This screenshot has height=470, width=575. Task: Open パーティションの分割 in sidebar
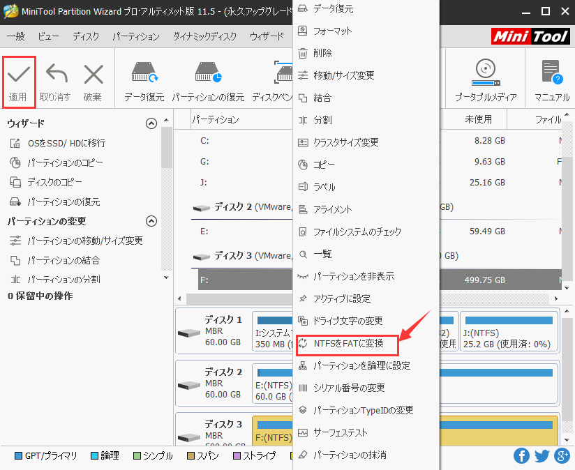click(54, 280)
